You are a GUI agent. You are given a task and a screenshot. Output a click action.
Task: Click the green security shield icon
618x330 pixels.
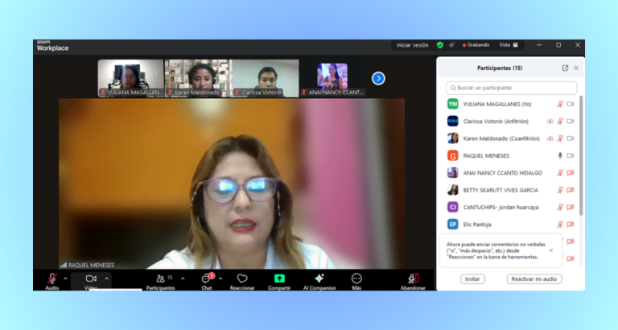440,45
